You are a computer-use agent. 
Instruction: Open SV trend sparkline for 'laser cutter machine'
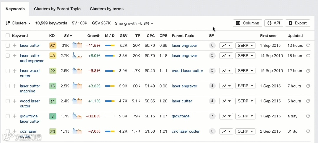point(77,85)
